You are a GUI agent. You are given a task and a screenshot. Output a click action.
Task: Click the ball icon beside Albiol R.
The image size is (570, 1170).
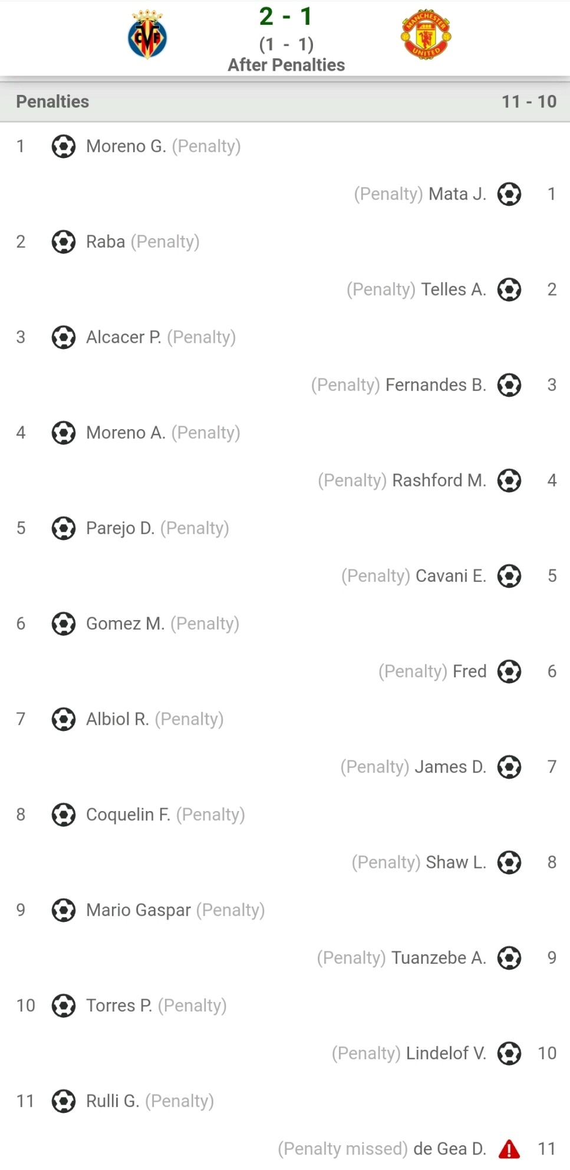point(64,719)
